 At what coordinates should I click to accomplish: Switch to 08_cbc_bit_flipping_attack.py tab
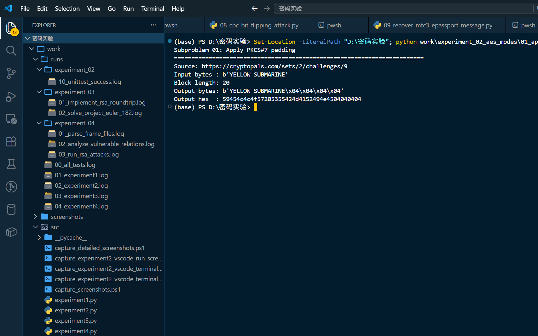click(258, 25)
